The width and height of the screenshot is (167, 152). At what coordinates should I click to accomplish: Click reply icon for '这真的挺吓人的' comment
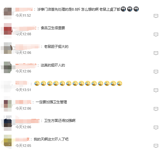coord(156,72)
